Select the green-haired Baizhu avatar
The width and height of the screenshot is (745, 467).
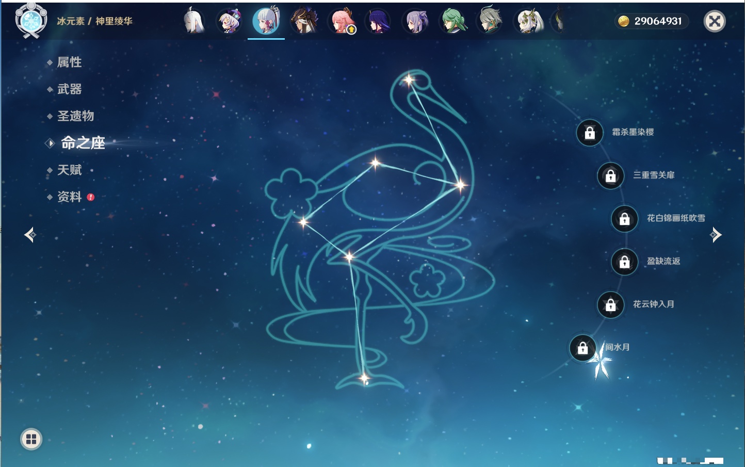453,21
